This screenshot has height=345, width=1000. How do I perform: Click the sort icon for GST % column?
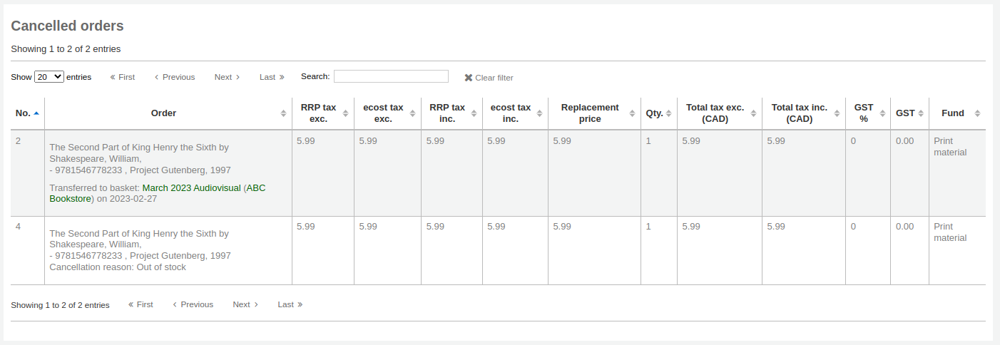tap(882, 113)
